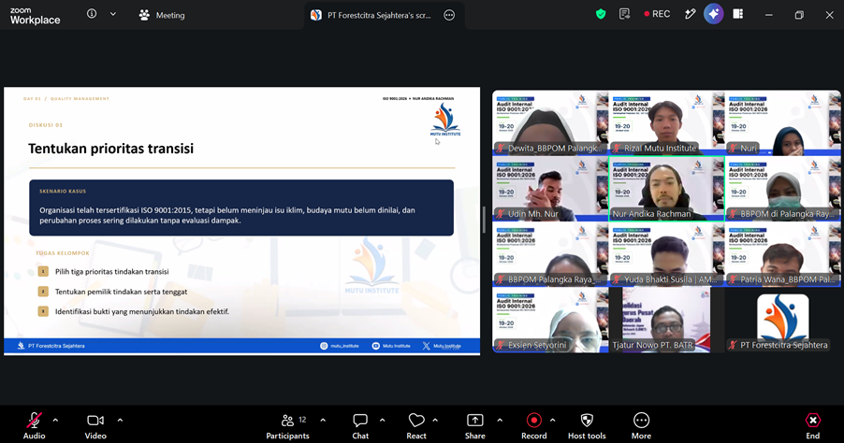
Task: Select Exsien Setyorini video tile
Action: [550, 320]
